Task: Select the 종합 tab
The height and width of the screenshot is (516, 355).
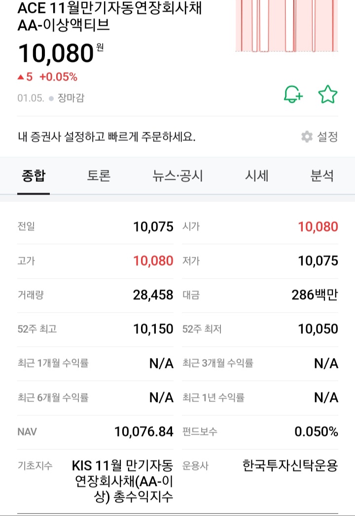Action: [34, 176]
